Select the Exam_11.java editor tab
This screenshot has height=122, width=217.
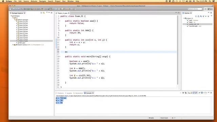coord(62,13)
